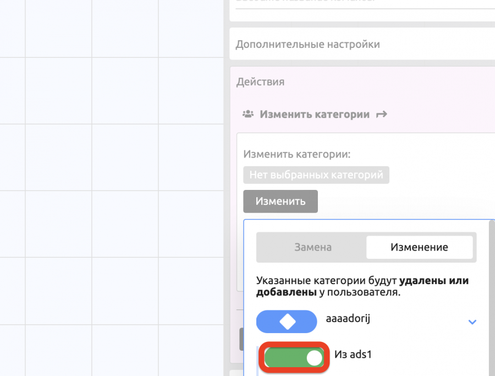The image size is (495, 376).
Task: Click the arrow icon after Изменить категории
Action: coord(381,115)
